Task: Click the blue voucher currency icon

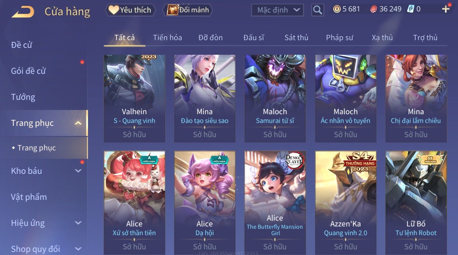Action: pos(411,9)
